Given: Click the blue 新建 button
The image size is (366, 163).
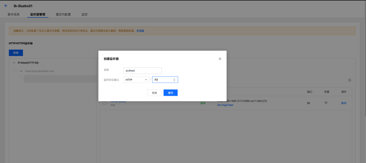Looking at the screenshot, I should 16,52.
